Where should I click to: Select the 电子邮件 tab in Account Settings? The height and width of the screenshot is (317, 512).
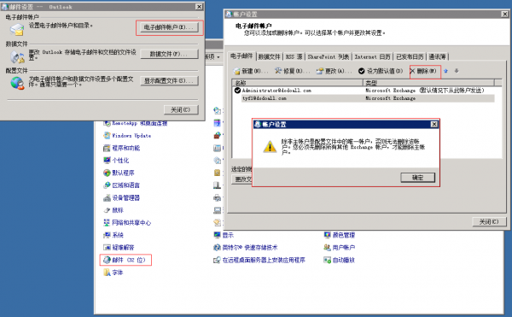(x=241, y=56)
